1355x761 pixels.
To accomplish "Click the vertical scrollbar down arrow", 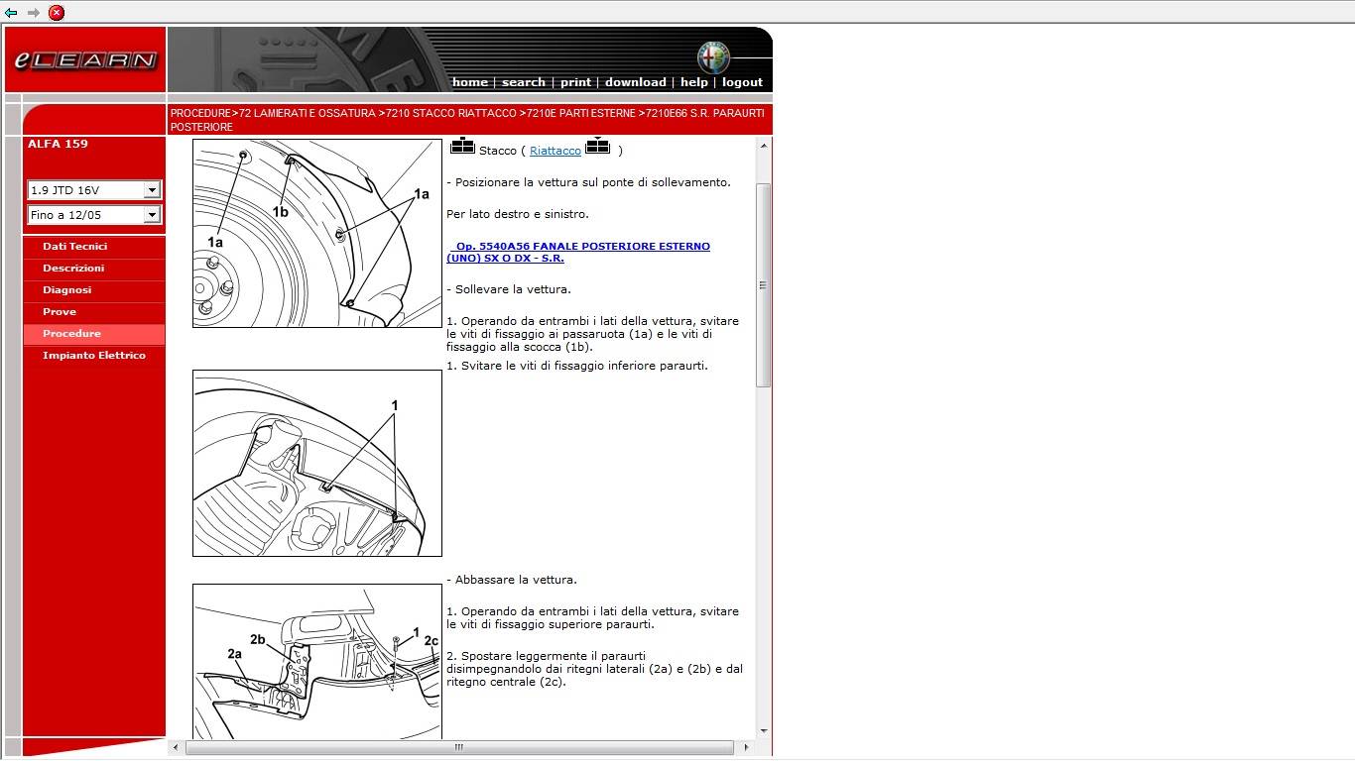I will click(763, 731).
